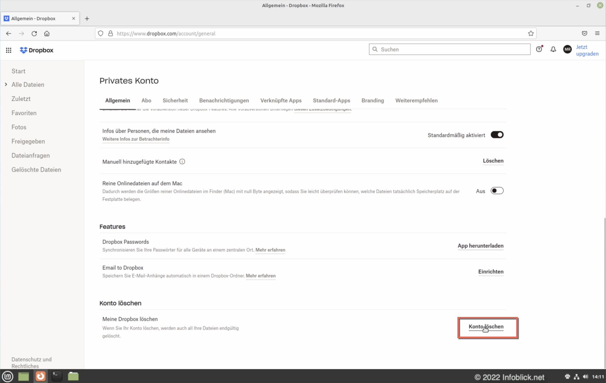The height and width of the screenshot is (383, 606).
Task: Launch Firefox from the taskbar
Action: [40, 376]
